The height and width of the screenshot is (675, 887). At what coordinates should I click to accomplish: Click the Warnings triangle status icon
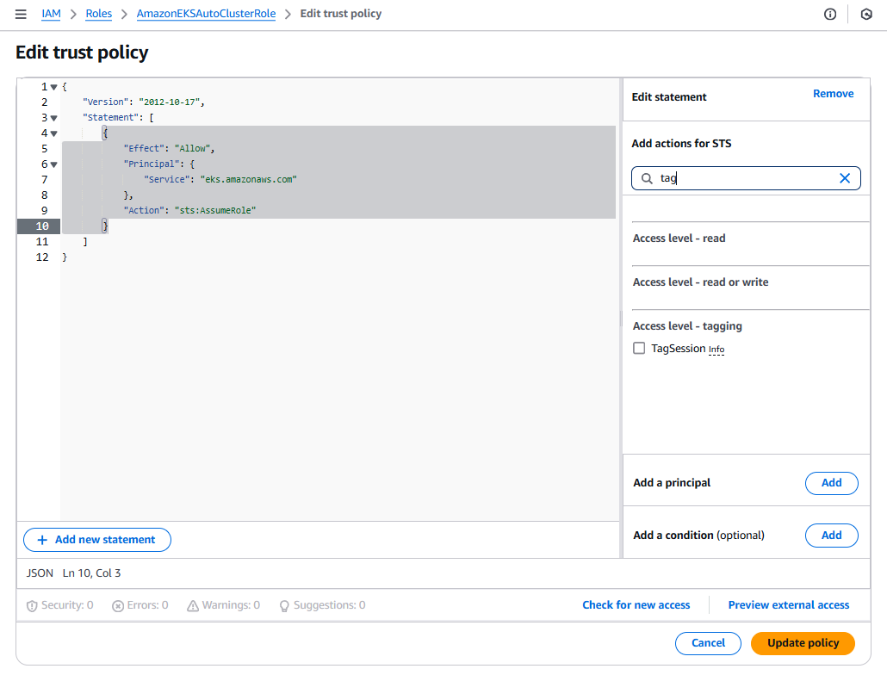pyautogui.click(x=193, y=606)
